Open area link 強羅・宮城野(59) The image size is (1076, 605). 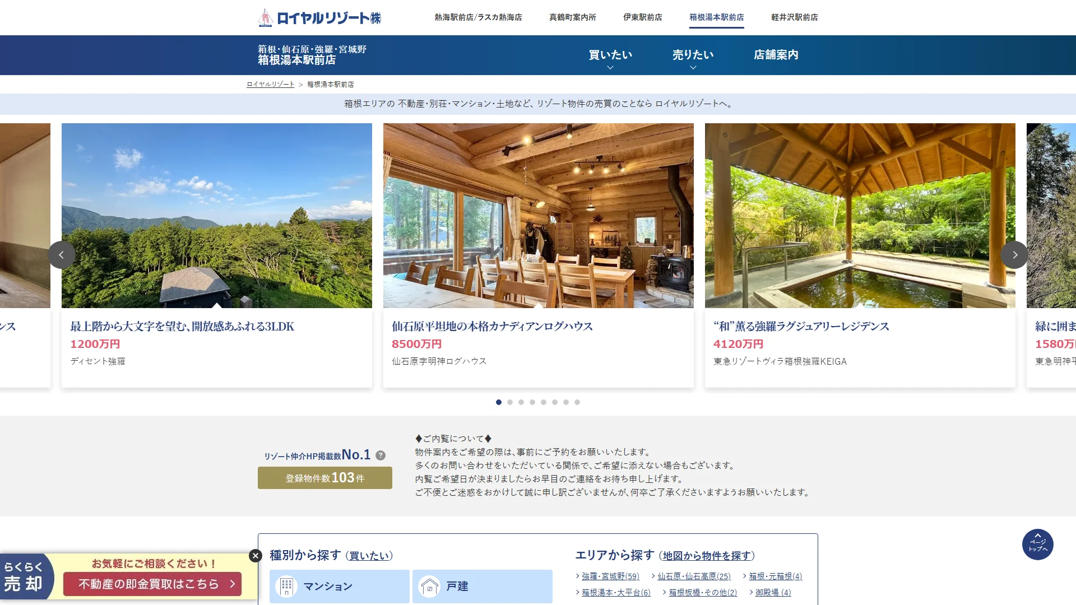point(610,576)
